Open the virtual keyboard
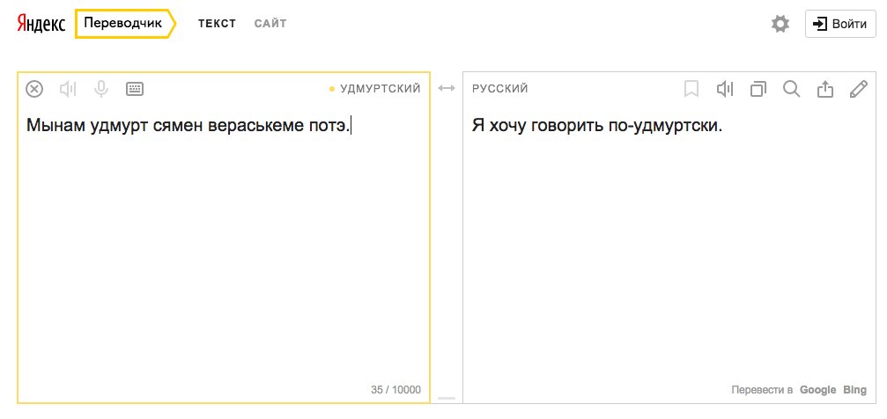Screen dimensions: 887x419 [135, 89]
